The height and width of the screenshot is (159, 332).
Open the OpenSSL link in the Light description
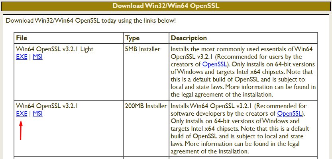point(214,64)
